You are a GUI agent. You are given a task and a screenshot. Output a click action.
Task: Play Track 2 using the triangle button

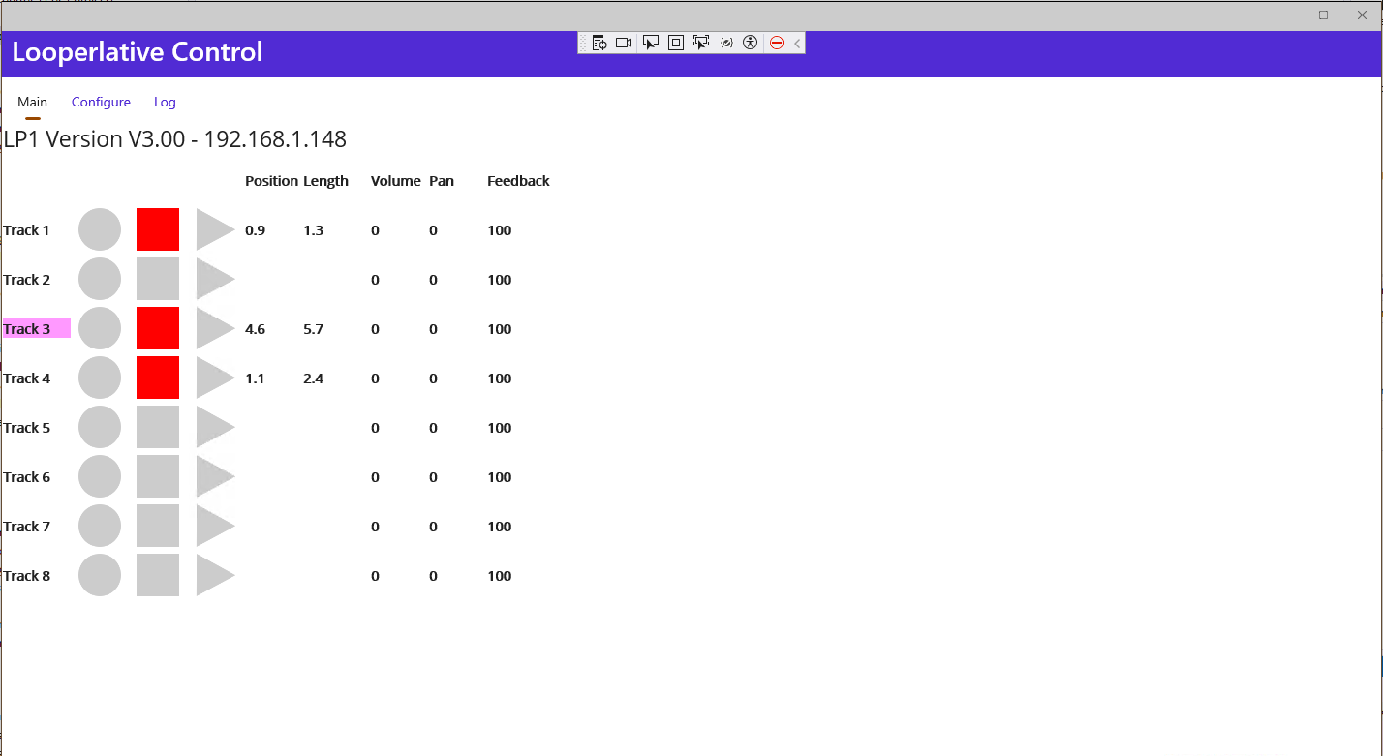pyautogui.click(x=215, y=279)
